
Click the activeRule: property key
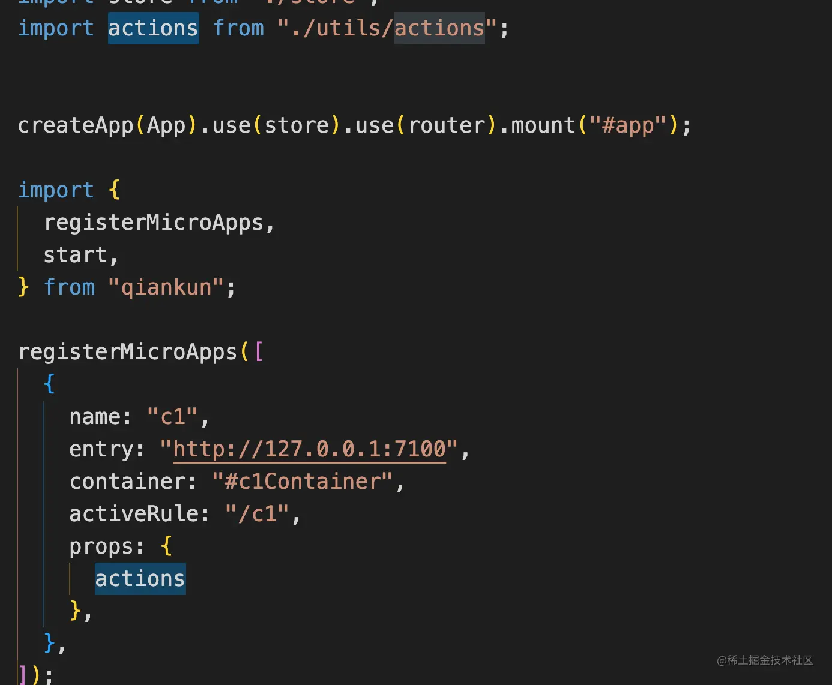click(x=140, y=514)
